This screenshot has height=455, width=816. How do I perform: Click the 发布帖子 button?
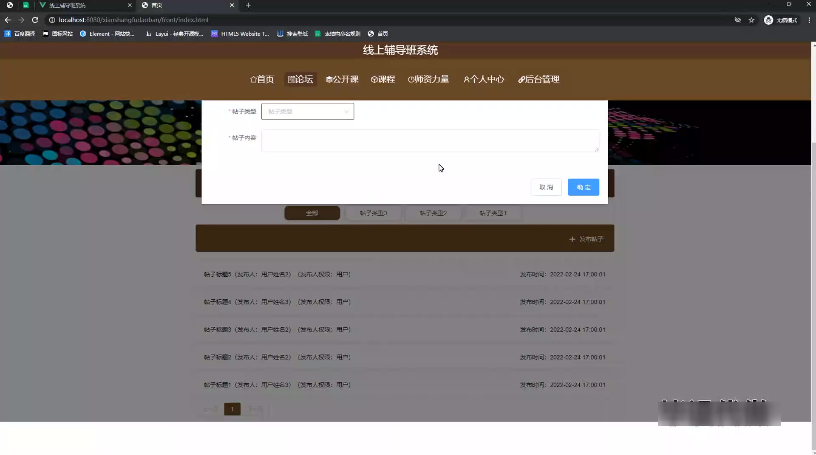[x=586, y=239]
